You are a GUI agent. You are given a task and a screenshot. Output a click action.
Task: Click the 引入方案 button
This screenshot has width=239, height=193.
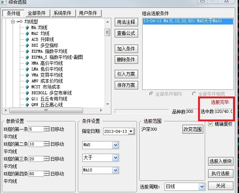[x=126, y=74]
